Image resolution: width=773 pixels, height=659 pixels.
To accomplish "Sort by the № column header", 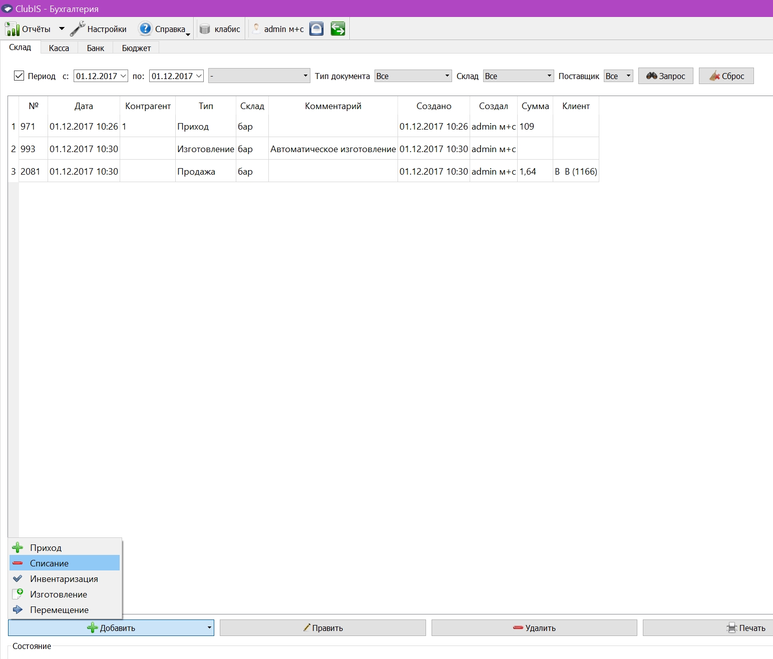I will point(34,106).
